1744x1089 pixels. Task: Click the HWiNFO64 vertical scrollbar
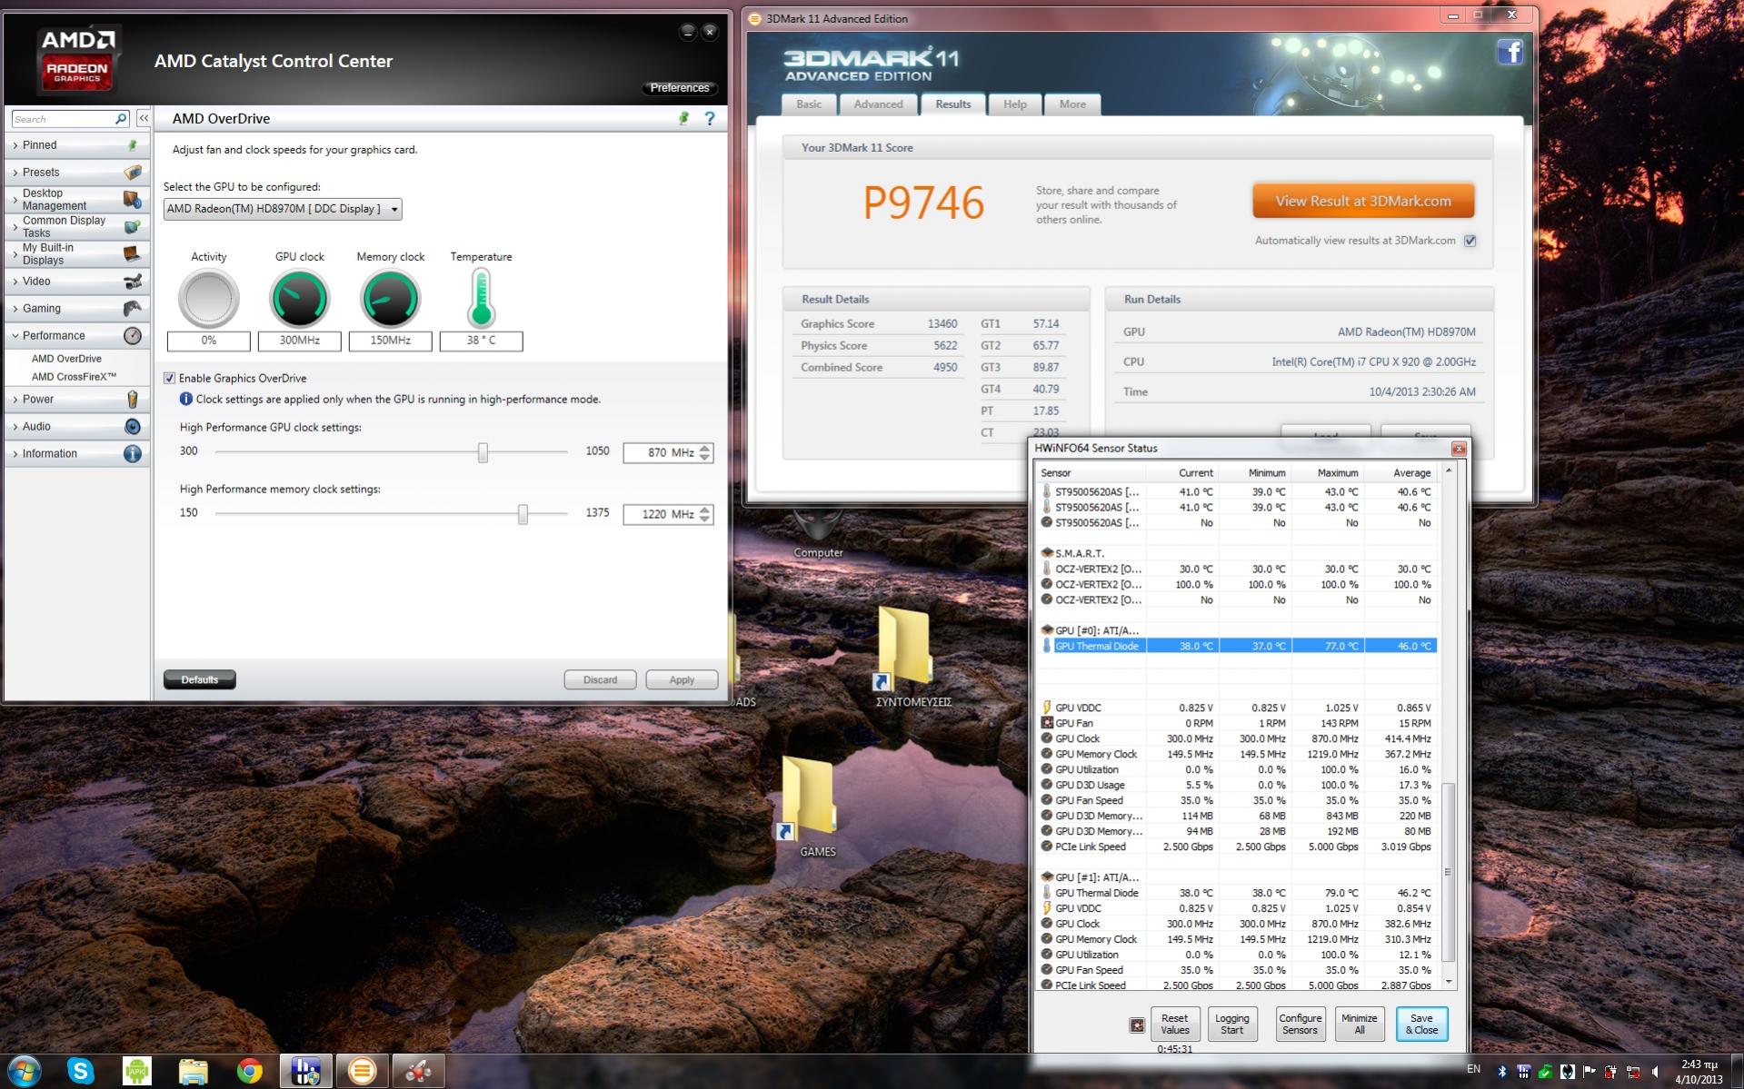(x=1449, y=872)
